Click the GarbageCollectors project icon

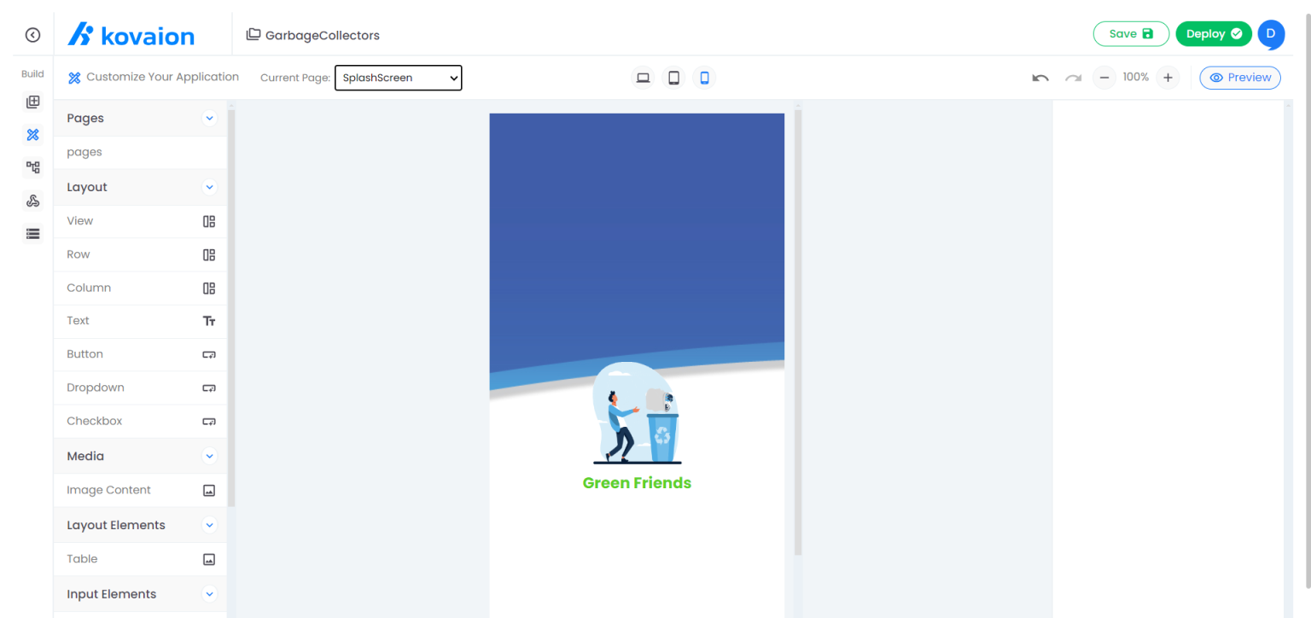[x=253, y=35]
